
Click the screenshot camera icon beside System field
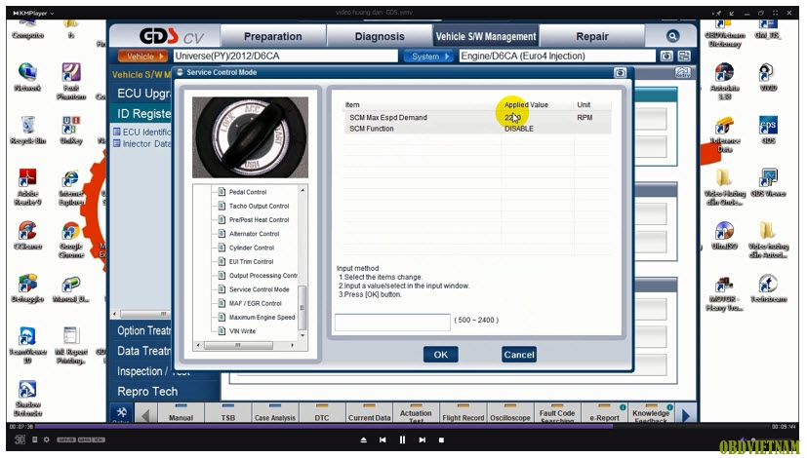[x=667, y=57]
